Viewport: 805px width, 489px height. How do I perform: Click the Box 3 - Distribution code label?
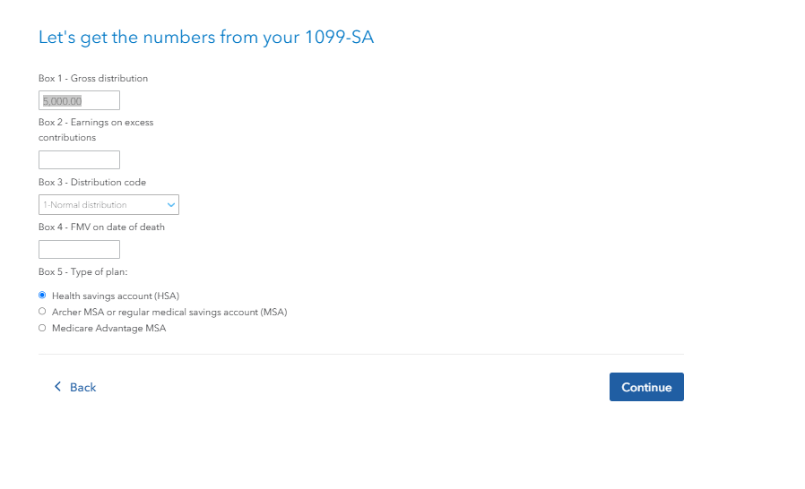(92, 182)
